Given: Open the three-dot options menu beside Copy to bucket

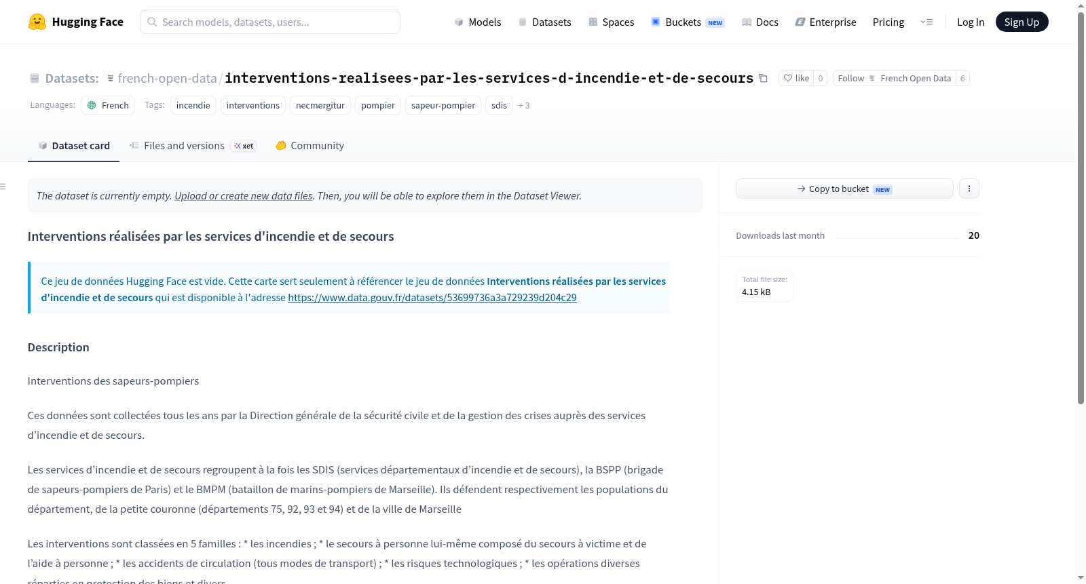Looking at the screenshot, I should [969, 189].
